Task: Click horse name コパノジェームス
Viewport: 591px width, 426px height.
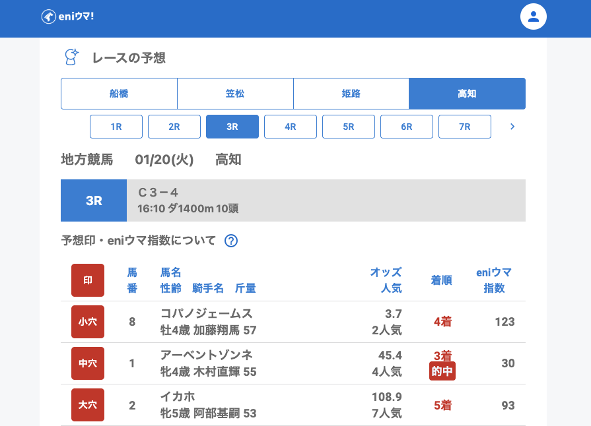Action: tap(207, 313)
